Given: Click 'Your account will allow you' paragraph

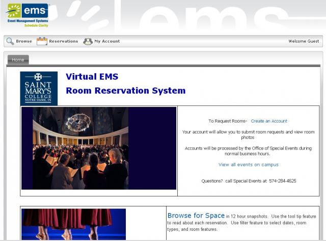Looking at the screenshot, I should 248,135.
